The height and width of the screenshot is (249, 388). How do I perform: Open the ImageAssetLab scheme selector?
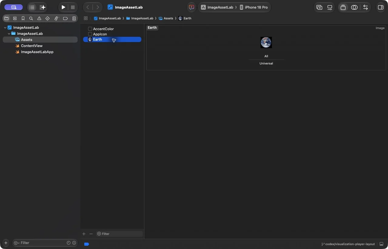point(217,7)
